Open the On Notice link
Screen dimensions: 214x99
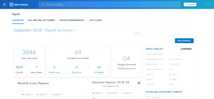[99, 73]
